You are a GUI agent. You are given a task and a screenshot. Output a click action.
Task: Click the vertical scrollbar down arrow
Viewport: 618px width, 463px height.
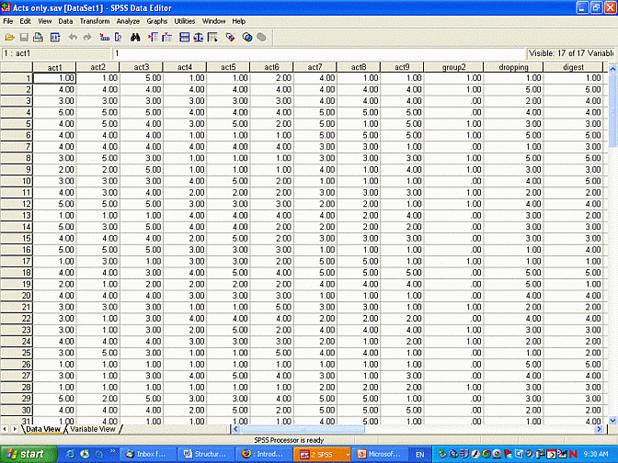(612, 421)
